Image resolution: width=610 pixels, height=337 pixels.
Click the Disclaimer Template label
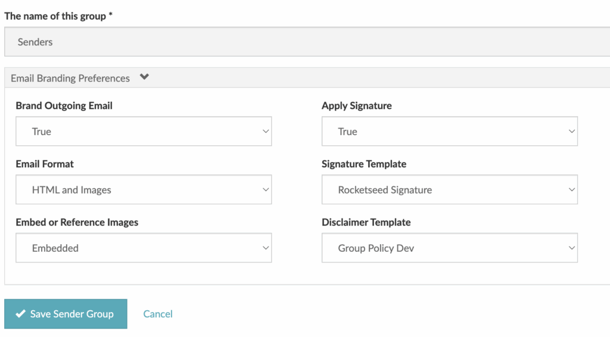coord(366,222)
